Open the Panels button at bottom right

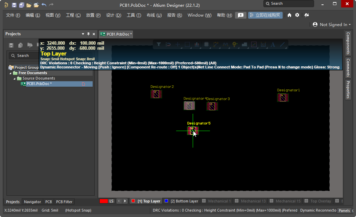tap(344, 210)
